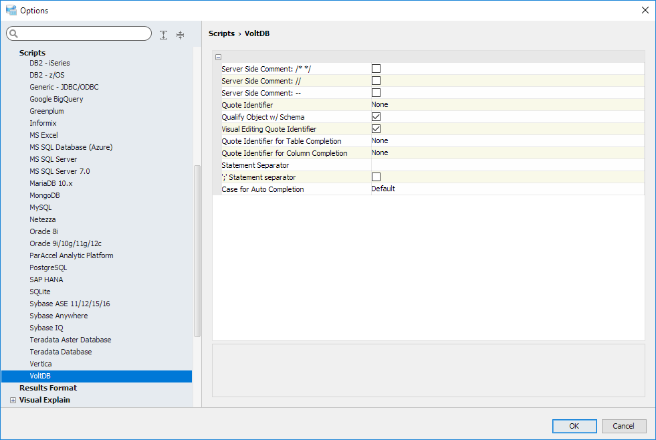The height and width of the screenshot is (440, 656).
Task: Disable Visual Editing Quote Identifier checkbox
Action: coord(376,129)
